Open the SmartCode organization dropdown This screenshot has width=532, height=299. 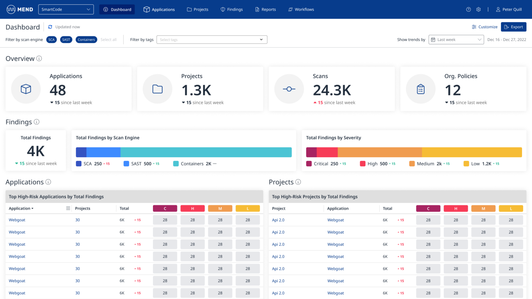[x=66, y=9]
